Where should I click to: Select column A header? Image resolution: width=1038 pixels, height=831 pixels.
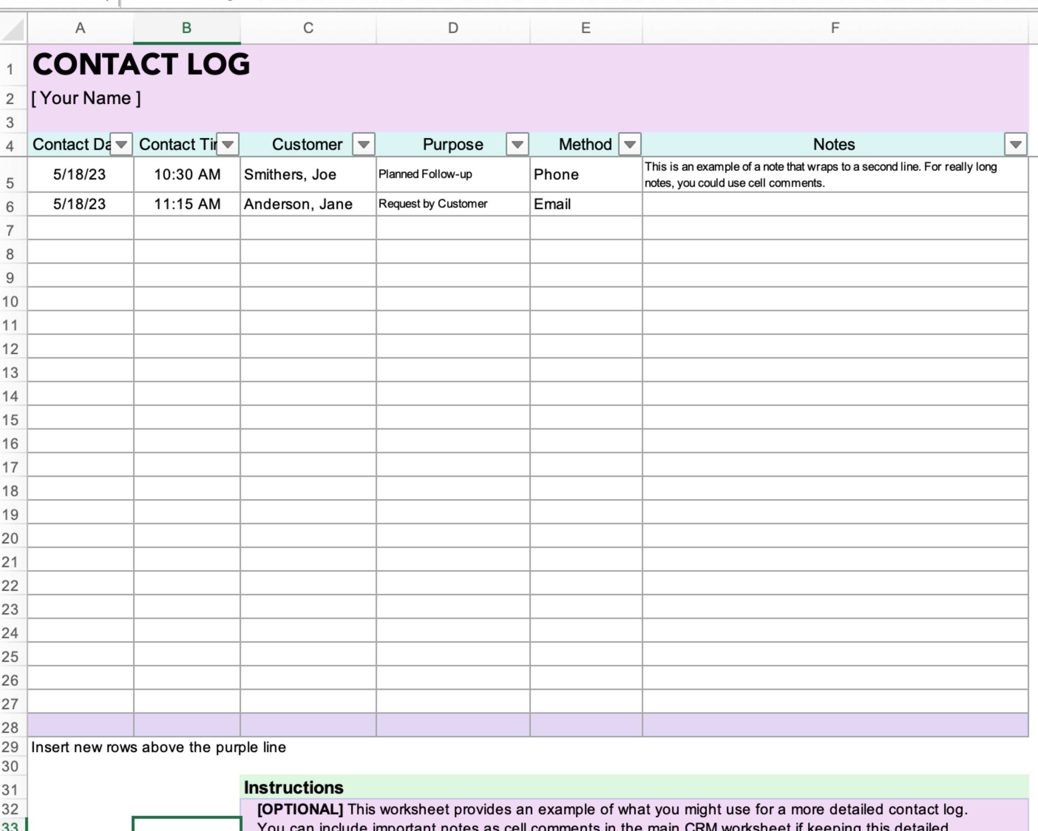coord(80,28)
